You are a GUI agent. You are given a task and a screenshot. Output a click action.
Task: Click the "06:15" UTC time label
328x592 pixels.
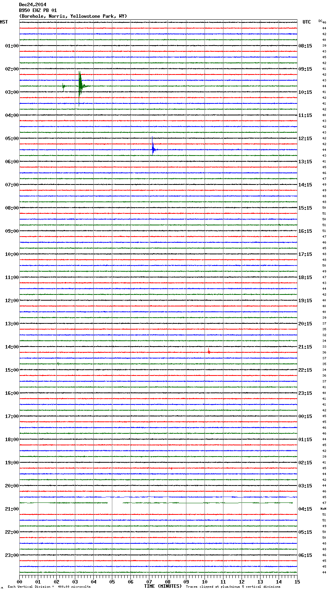(x=305, y=555)
